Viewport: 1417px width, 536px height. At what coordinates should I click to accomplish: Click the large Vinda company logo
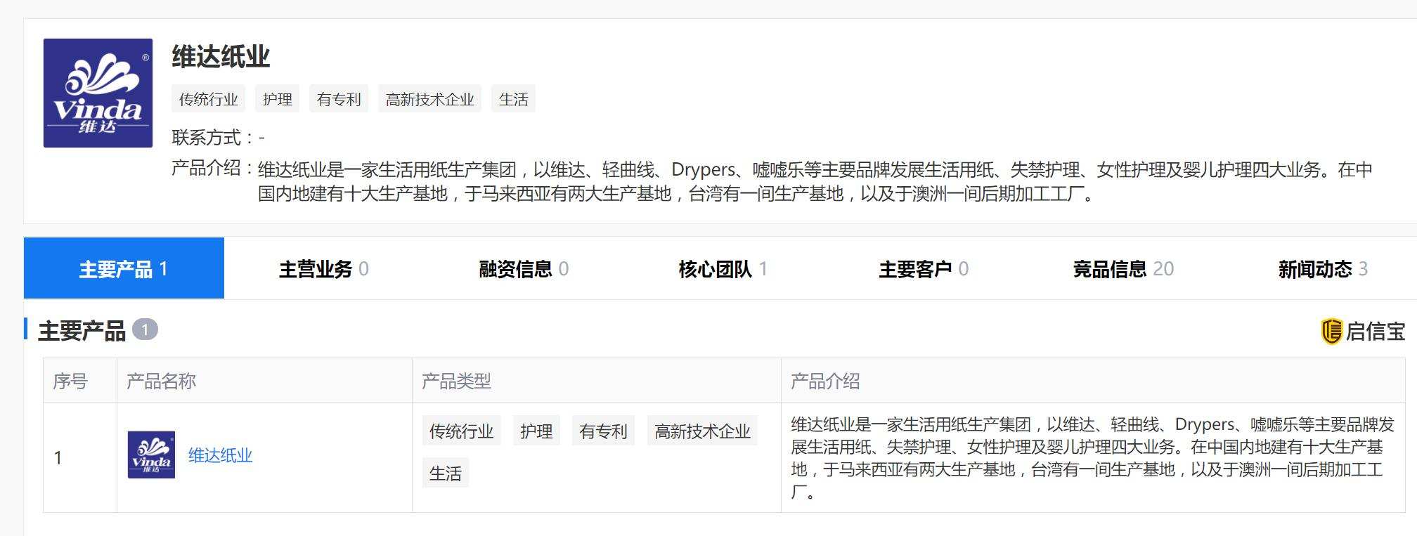pos(98,93)
